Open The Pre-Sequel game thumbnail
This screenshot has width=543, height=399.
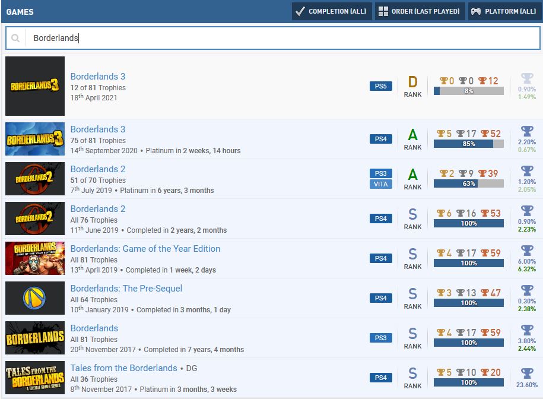pyautogui.click(x=35, y=298)
